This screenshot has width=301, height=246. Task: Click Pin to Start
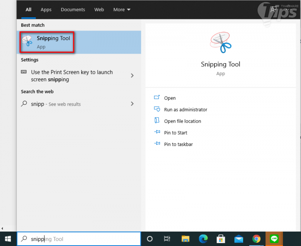175,132
